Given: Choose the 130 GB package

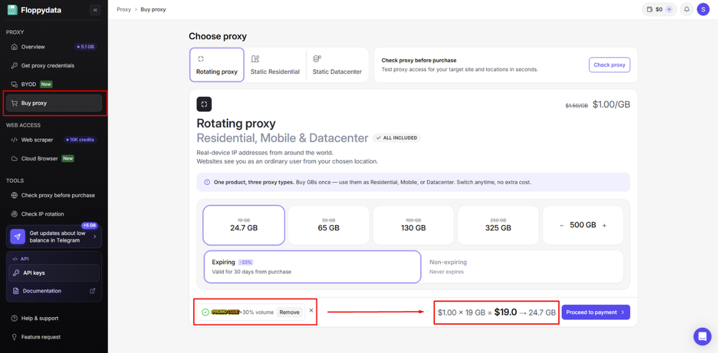Looking at the screenshot, I should click(x=413, y=225).
